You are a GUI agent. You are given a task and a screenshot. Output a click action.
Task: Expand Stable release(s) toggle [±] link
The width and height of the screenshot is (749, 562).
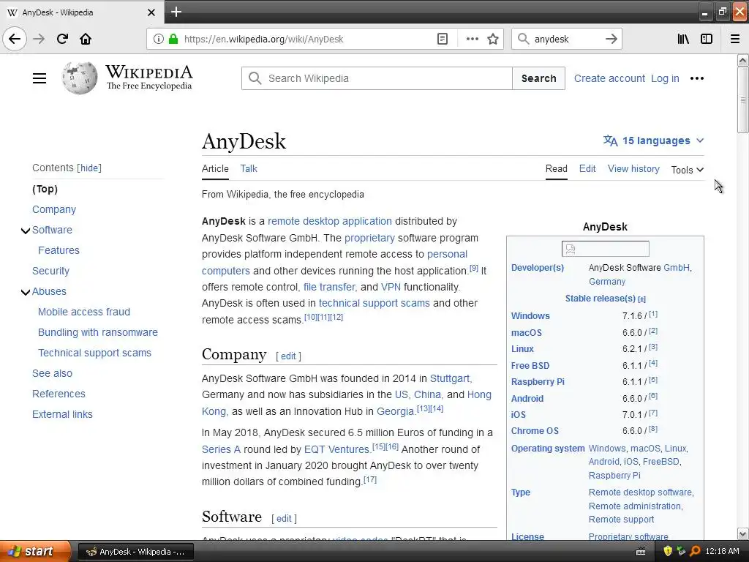[641, 299]
